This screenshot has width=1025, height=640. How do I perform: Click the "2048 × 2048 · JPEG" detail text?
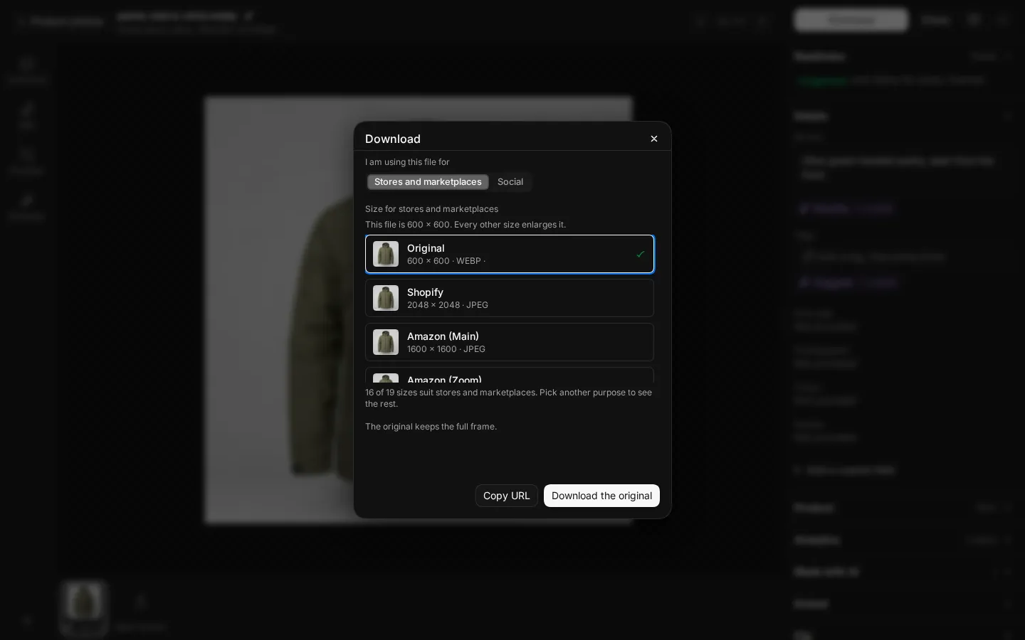448,305
